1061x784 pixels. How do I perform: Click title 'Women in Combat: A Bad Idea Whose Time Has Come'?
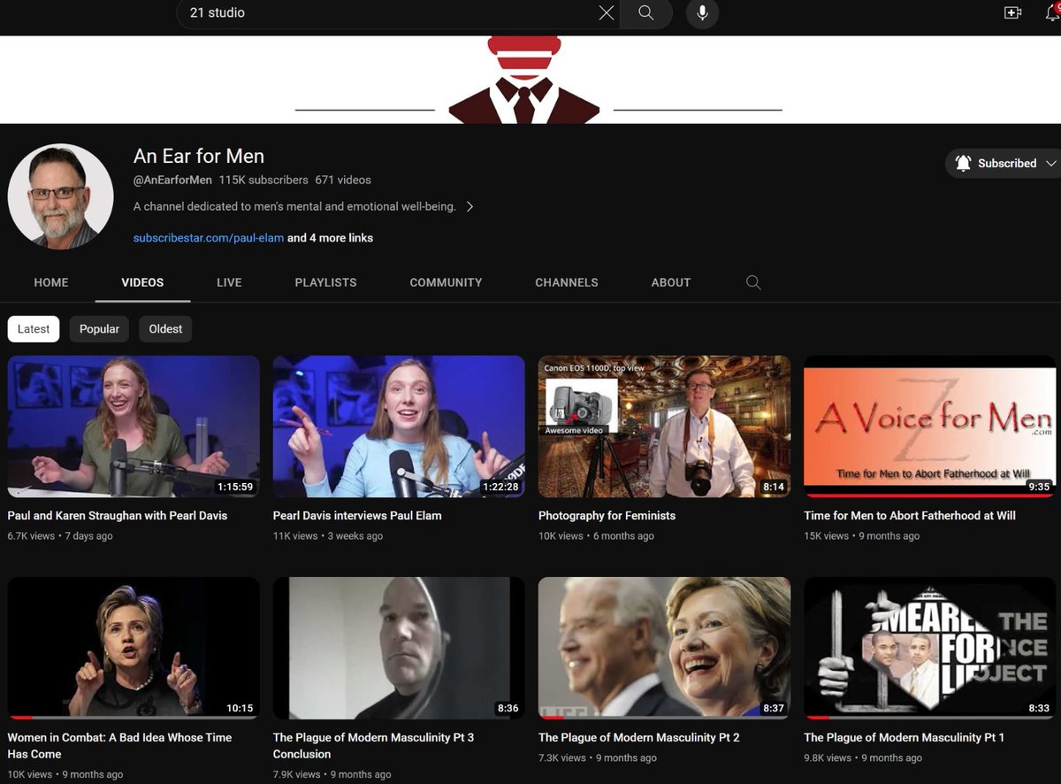[x=119, y=745]
